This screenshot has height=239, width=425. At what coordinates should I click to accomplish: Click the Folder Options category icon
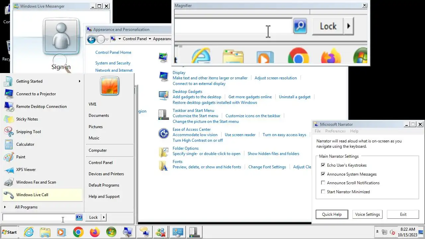point(163,152)
